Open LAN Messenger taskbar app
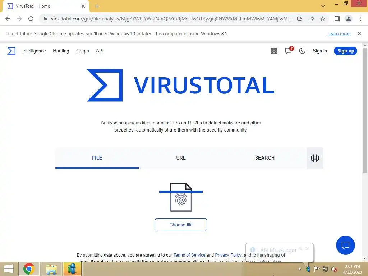 point(72,269)
